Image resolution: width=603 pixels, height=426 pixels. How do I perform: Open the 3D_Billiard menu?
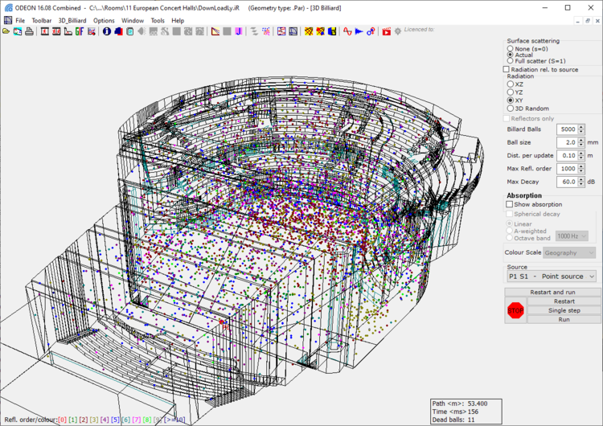(x=72, y=20)
